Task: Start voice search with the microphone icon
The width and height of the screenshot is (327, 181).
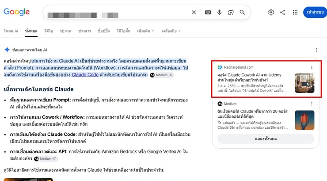Action: [219, 12]
